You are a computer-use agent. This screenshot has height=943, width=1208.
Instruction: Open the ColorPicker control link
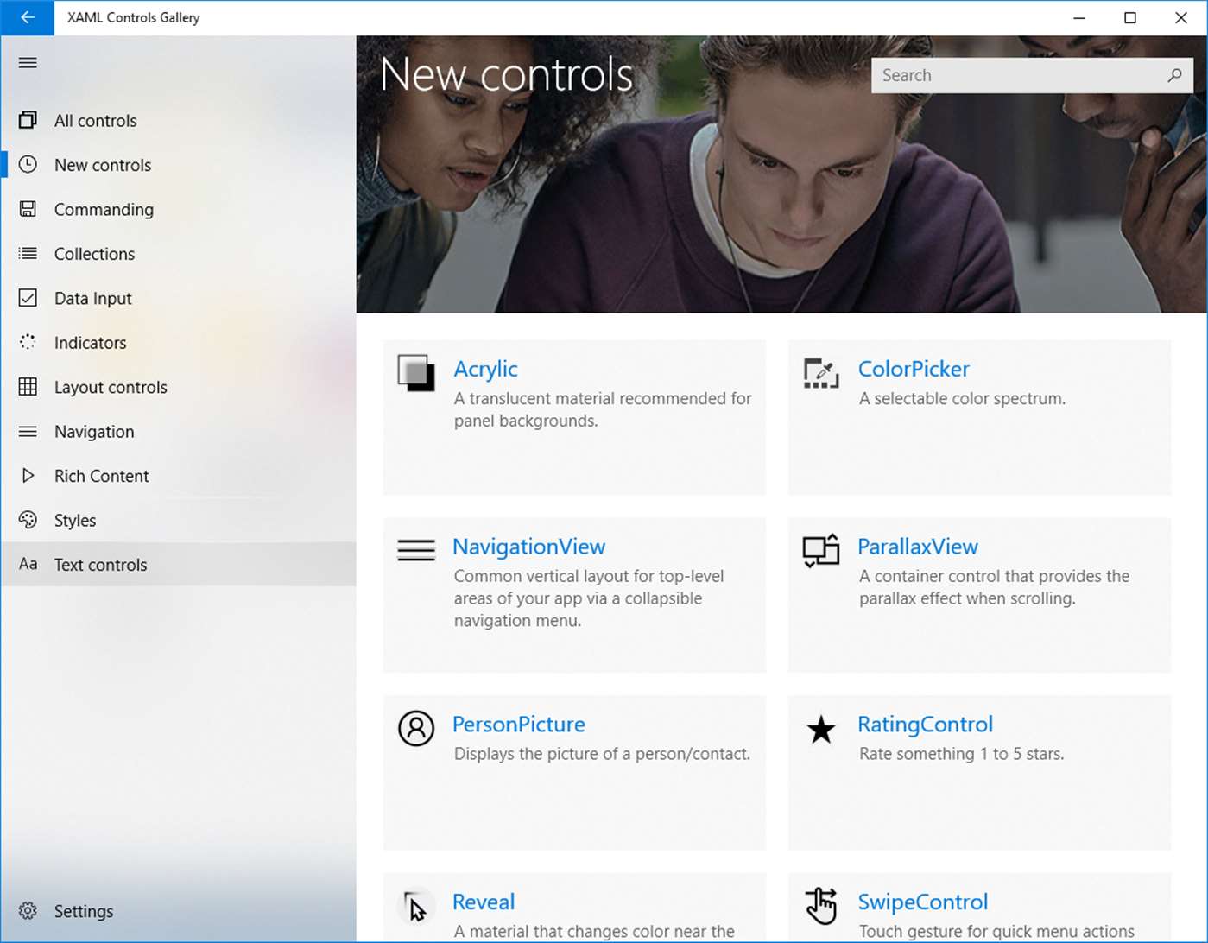pyautogui.click(x=914, y=369)
